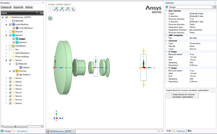Click the tree horizontal scrollbar thumb
This screenshot has width=217, height=134.
point(15,126)
